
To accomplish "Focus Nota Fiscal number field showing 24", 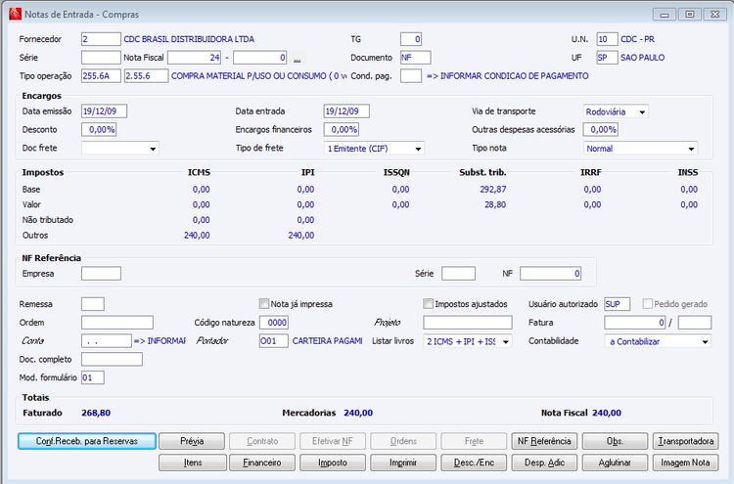I will tap(195, 58).
